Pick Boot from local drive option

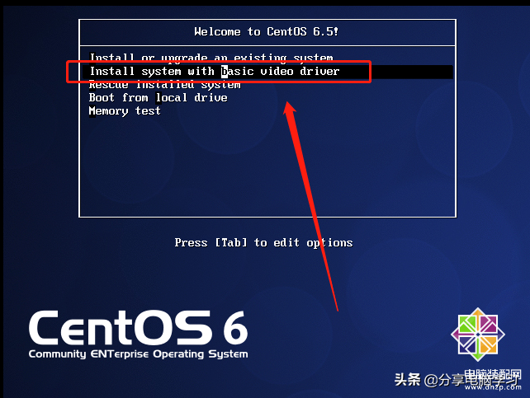[x=158, y=97]
